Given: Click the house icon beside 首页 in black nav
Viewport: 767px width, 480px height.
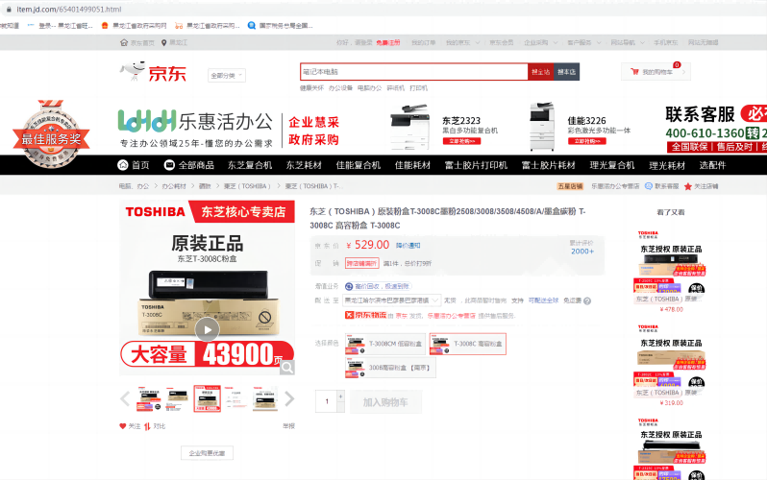Looking at the screenshot, I should 123,165.
